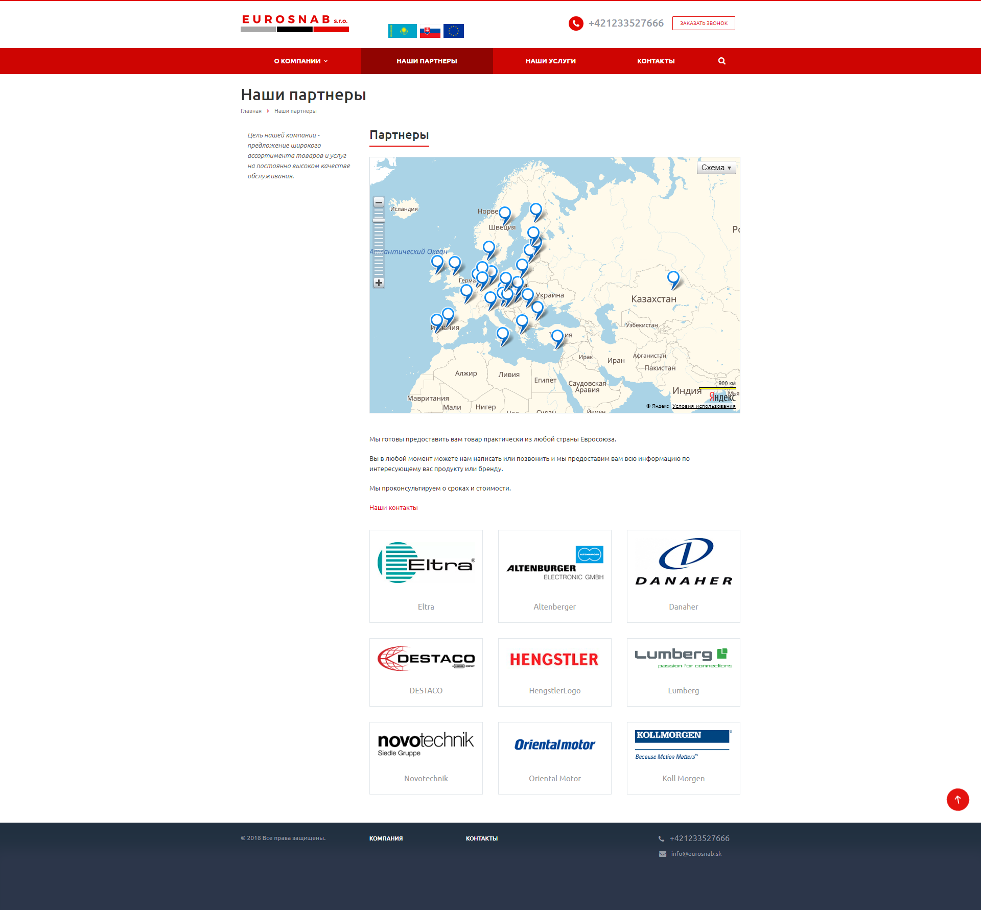981x910 pixels.
Task: Click the Eurosnab logo
Action: [x=295, y=23]
